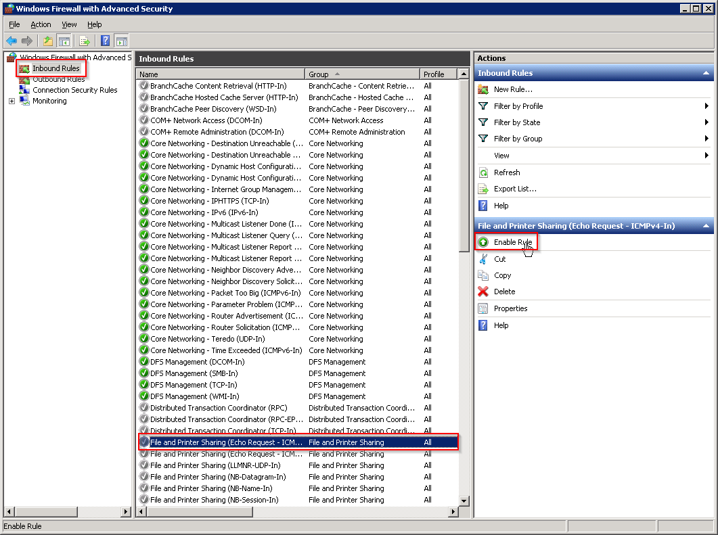The image size is (718, 535).
Task: Expand the Monitoring tree node
Action: click(x=12, y=101)
